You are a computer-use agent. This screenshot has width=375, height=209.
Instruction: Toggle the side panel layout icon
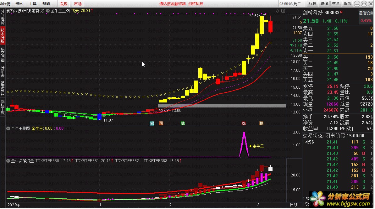[x=283, y=11]
